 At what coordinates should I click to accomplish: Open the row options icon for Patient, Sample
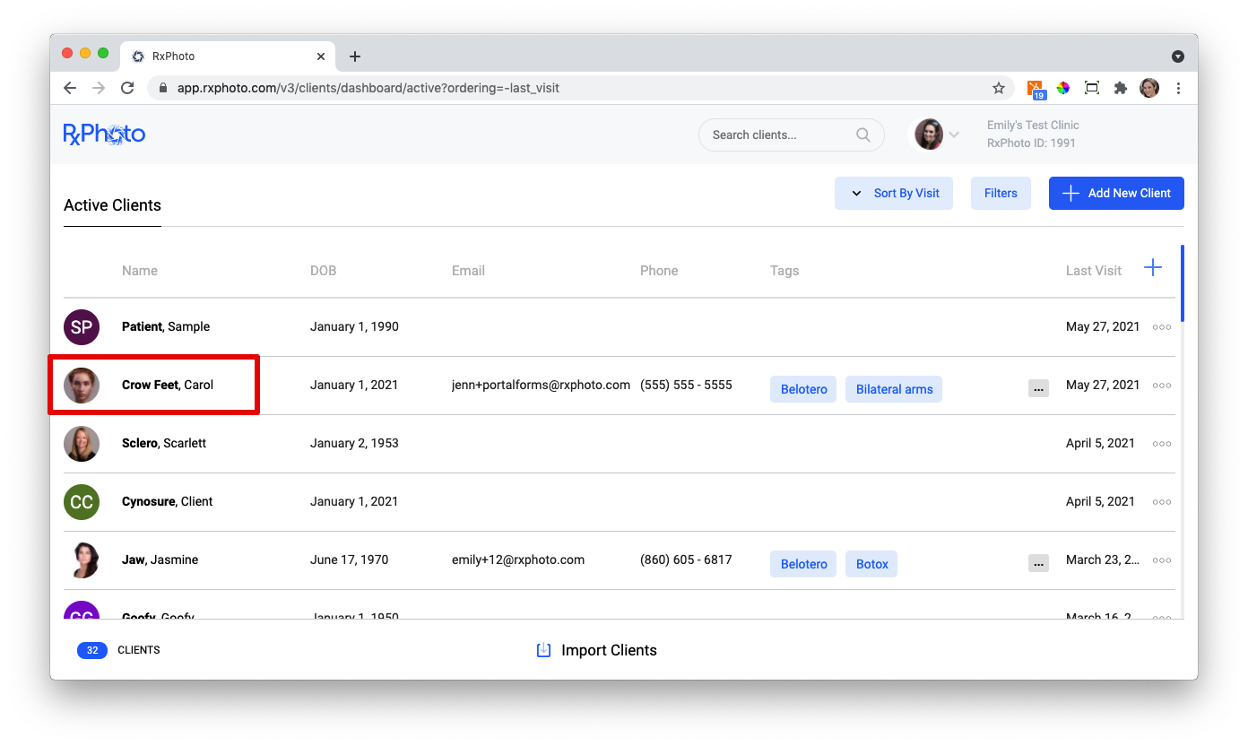[x=1161, y=326]
